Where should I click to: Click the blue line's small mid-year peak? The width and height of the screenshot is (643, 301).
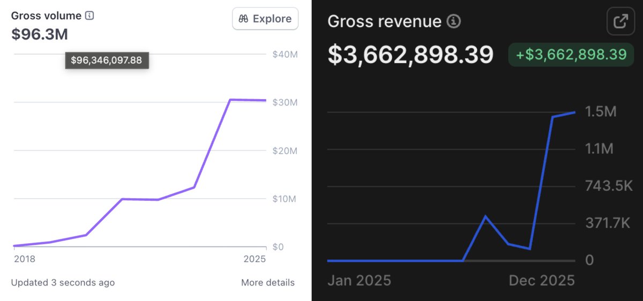coord(485,216)
